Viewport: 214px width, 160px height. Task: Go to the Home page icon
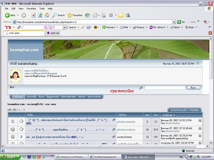pos(47,15)
